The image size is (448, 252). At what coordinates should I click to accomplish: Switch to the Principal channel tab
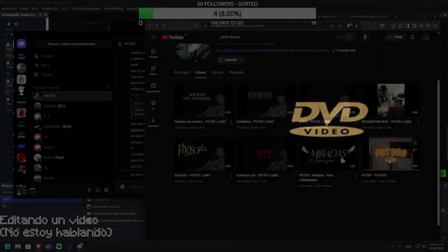(182, 72)
